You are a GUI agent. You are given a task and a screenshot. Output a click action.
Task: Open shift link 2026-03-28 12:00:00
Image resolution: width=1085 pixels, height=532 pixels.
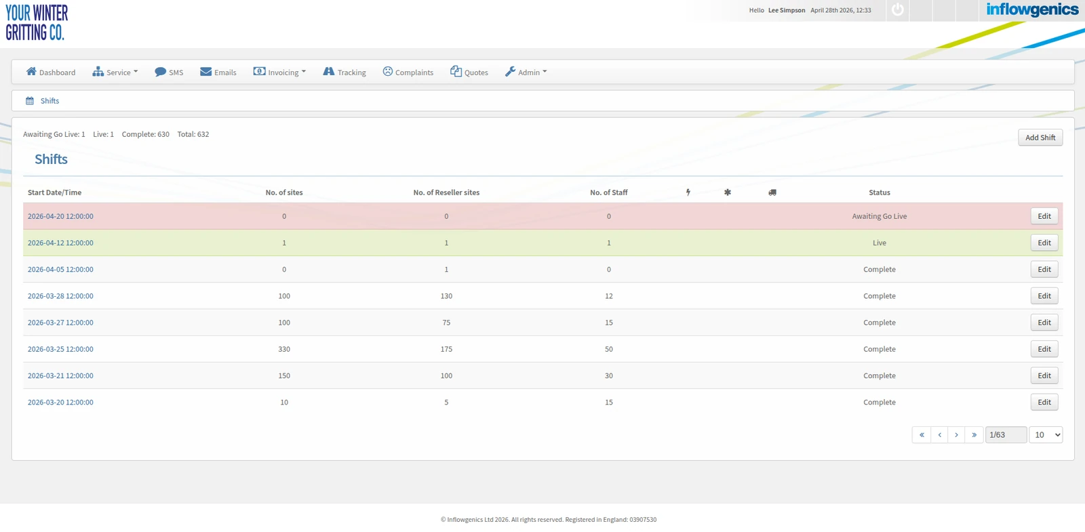(60, 296)
